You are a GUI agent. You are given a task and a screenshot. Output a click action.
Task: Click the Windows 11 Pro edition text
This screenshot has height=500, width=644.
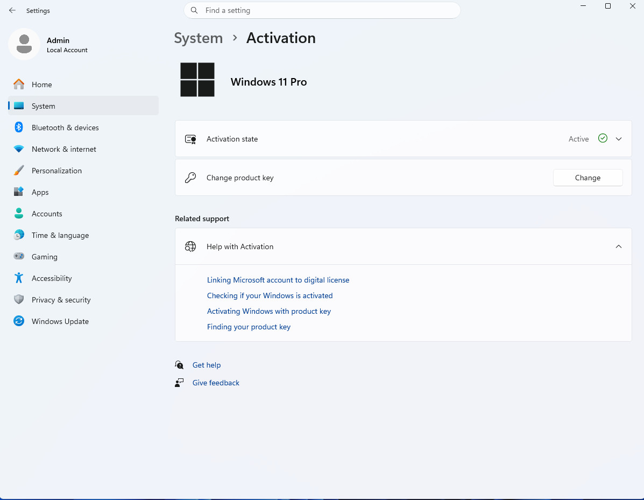pyautogui.click(x=268, y=82)
